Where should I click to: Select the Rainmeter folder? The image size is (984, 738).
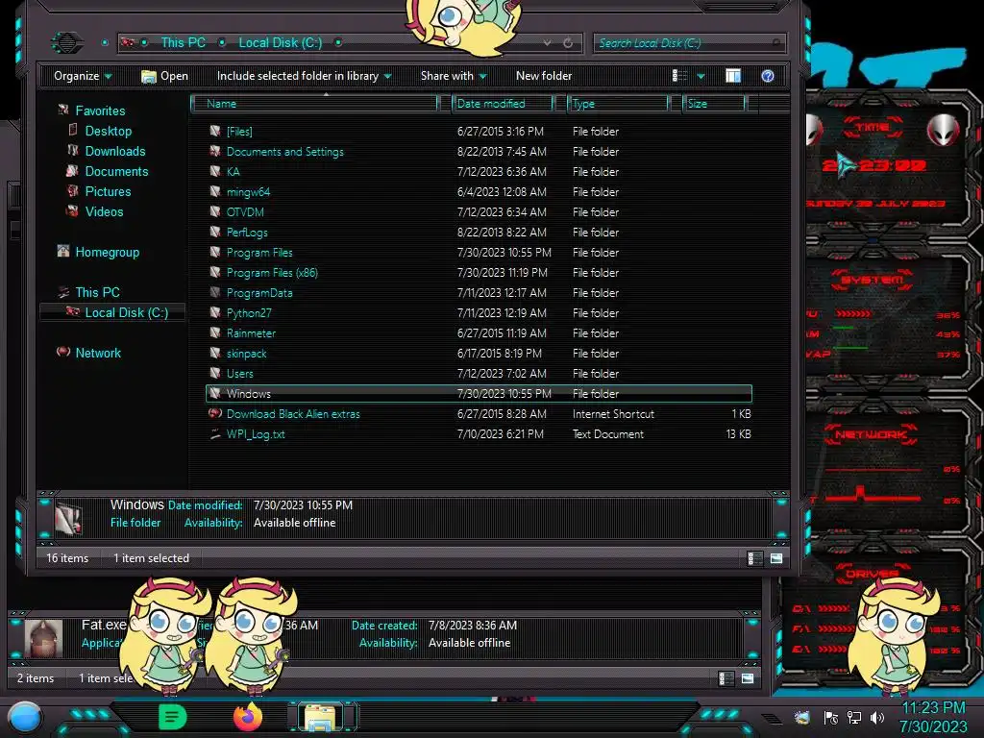tap(251, 332)
